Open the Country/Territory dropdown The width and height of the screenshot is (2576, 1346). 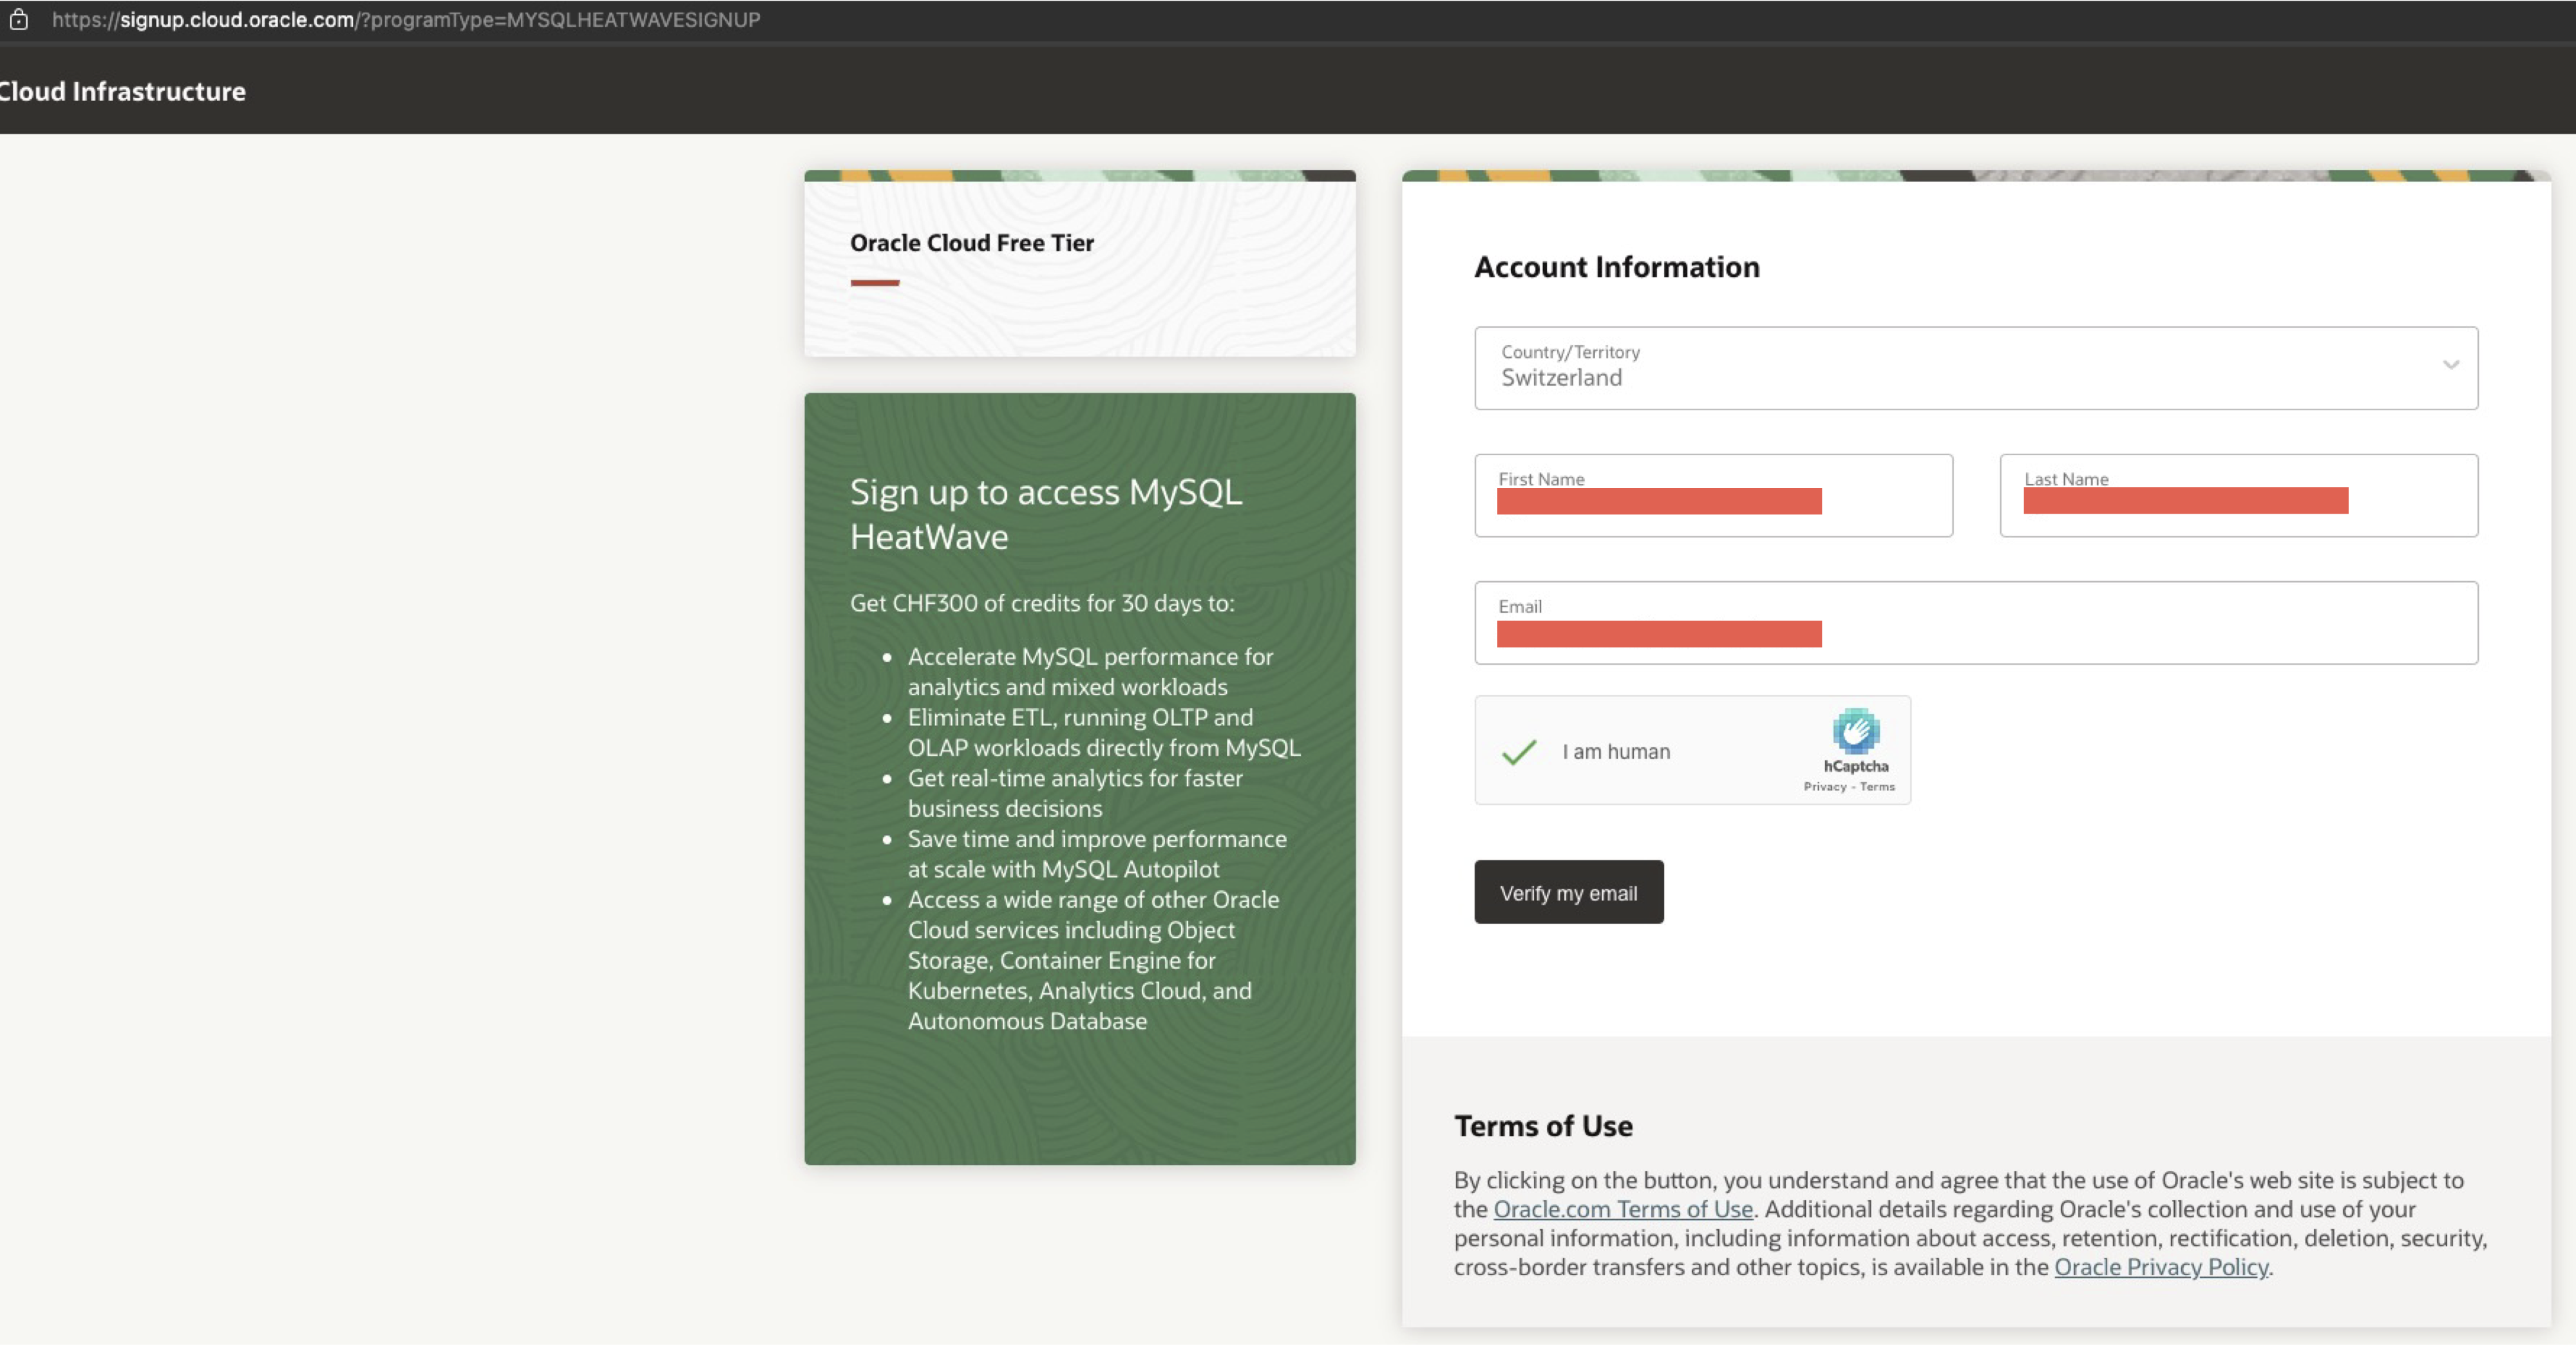[1976, 368]
